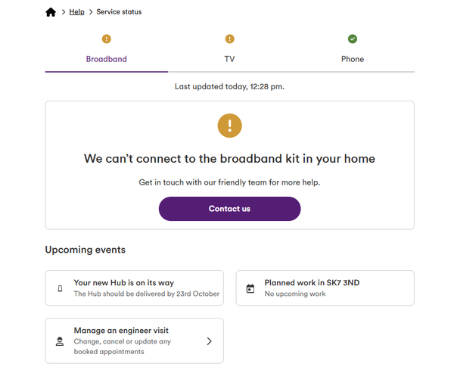Click the Hub device icon
Image resolution: width=454 pixels, height=370 pixels.
click(x=60, y=288)
